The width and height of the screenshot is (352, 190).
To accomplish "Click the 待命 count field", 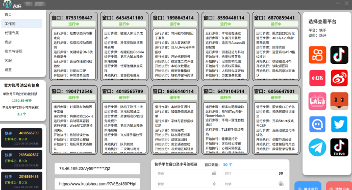I will click(x=186, y=173).
